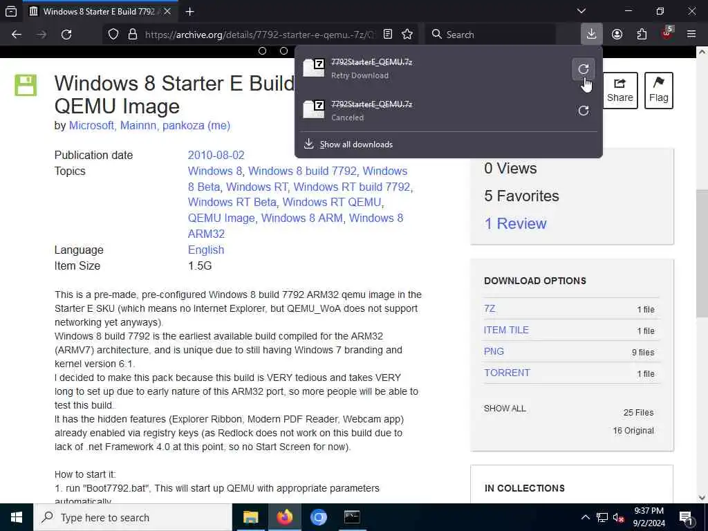Close the Windows 8 Starter E tab
The width and height of the screenshot is (708, 531).
[x=167, y=11]
